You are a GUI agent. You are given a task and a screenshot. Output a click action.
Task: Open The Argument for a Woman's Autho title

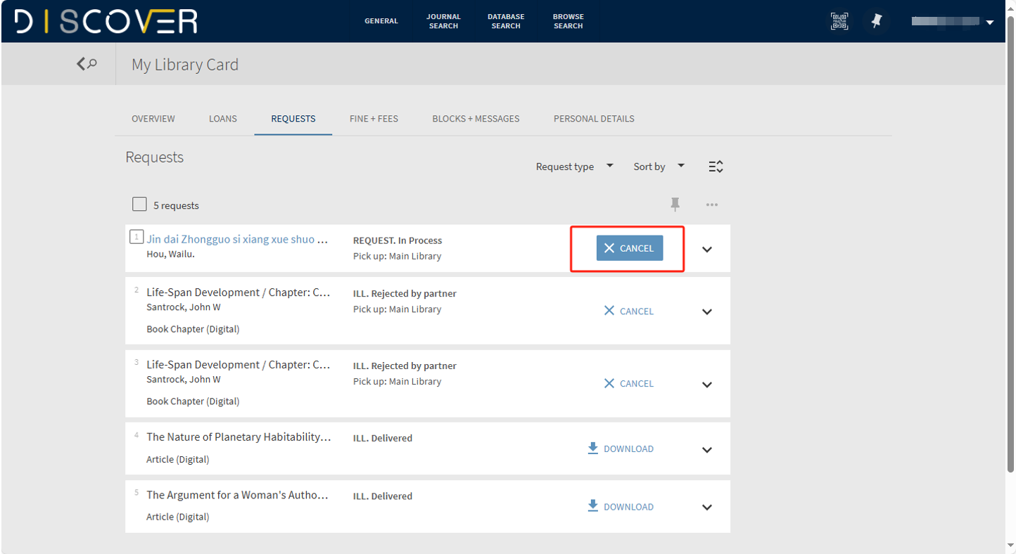click(x=237, y=494)
